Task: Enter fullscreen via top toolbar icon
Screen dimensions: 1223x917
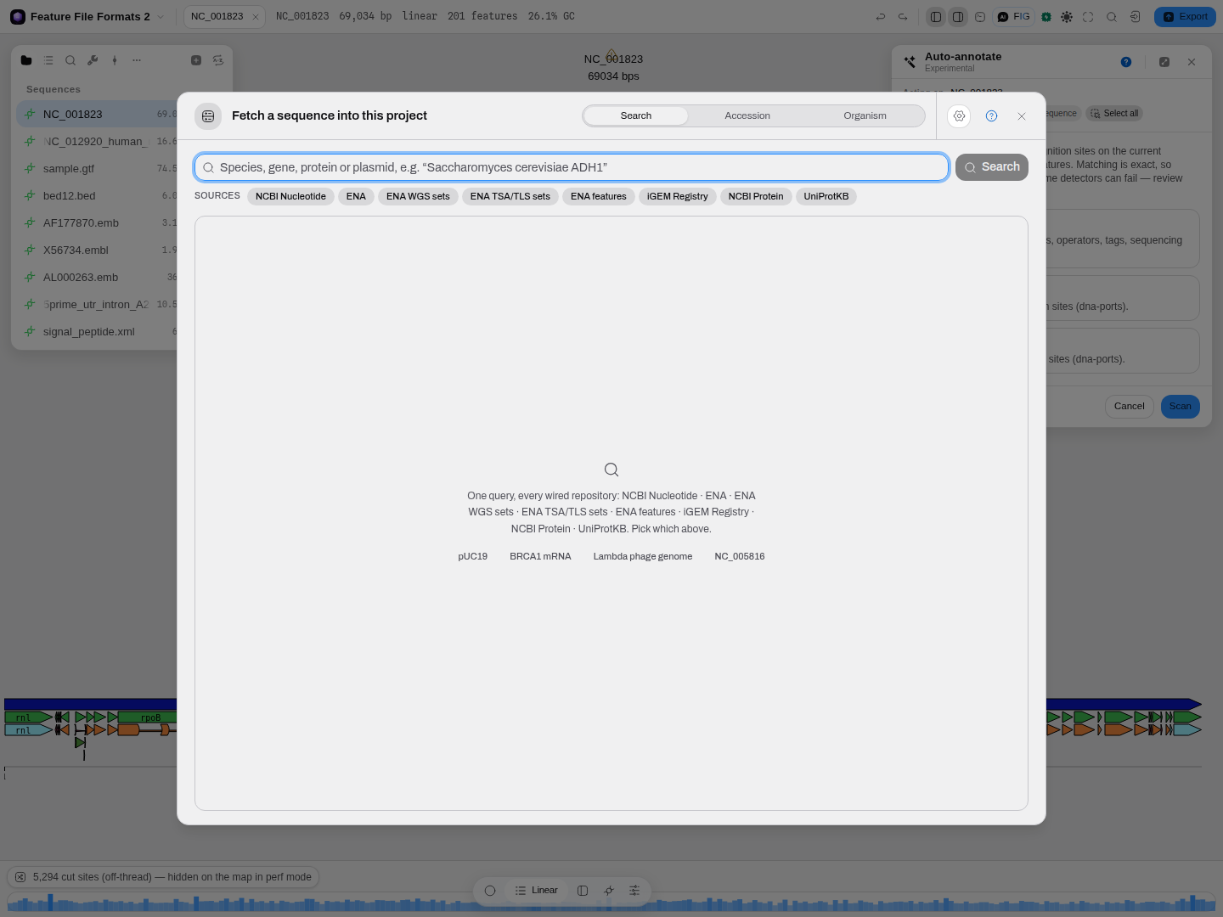Action: click(x=1088, y=17)
